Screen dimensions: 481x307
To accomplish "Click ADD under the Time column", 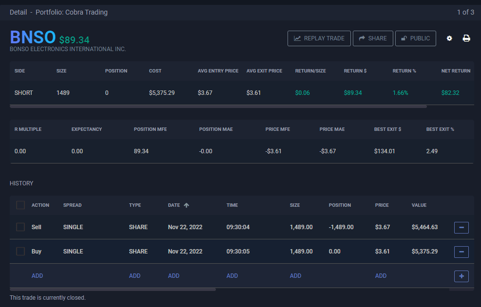I will tap(232, 276).
